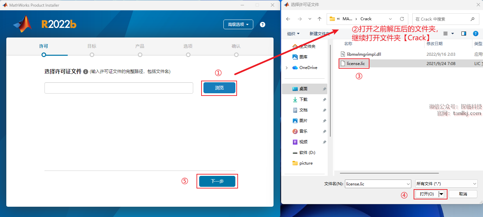Expand the address bar history dropdown
Screen dimensions: 483x217
390,19
